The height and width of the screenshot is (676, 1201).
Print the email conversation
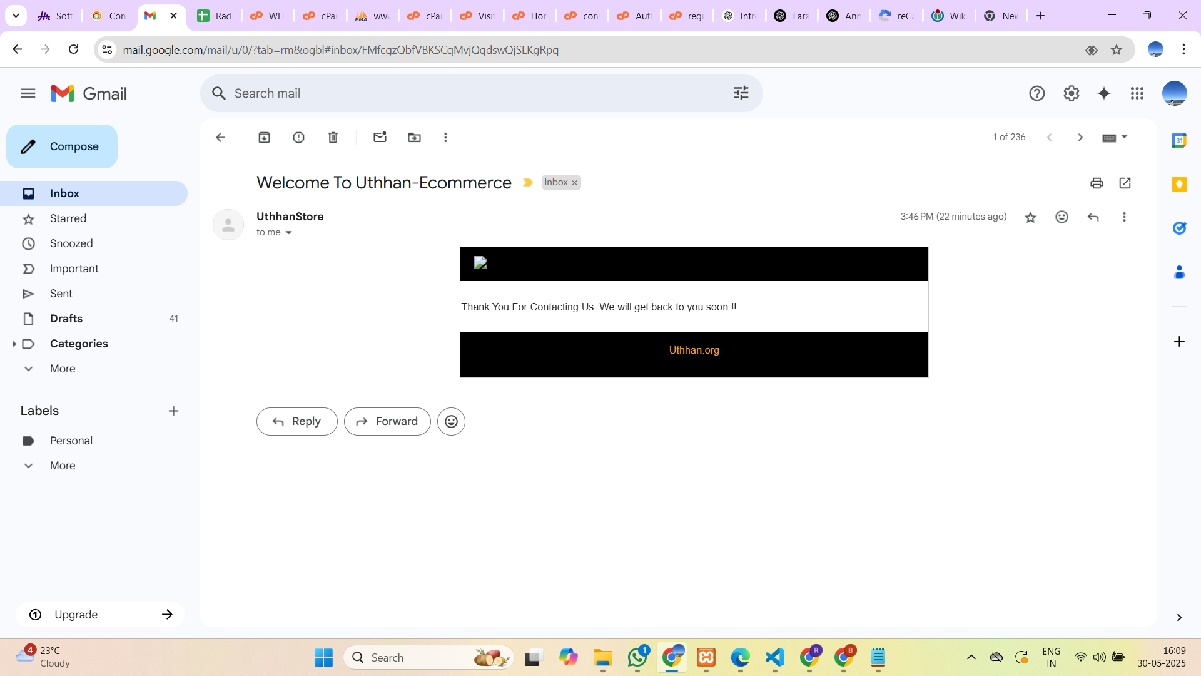[x=1096, y=183]
